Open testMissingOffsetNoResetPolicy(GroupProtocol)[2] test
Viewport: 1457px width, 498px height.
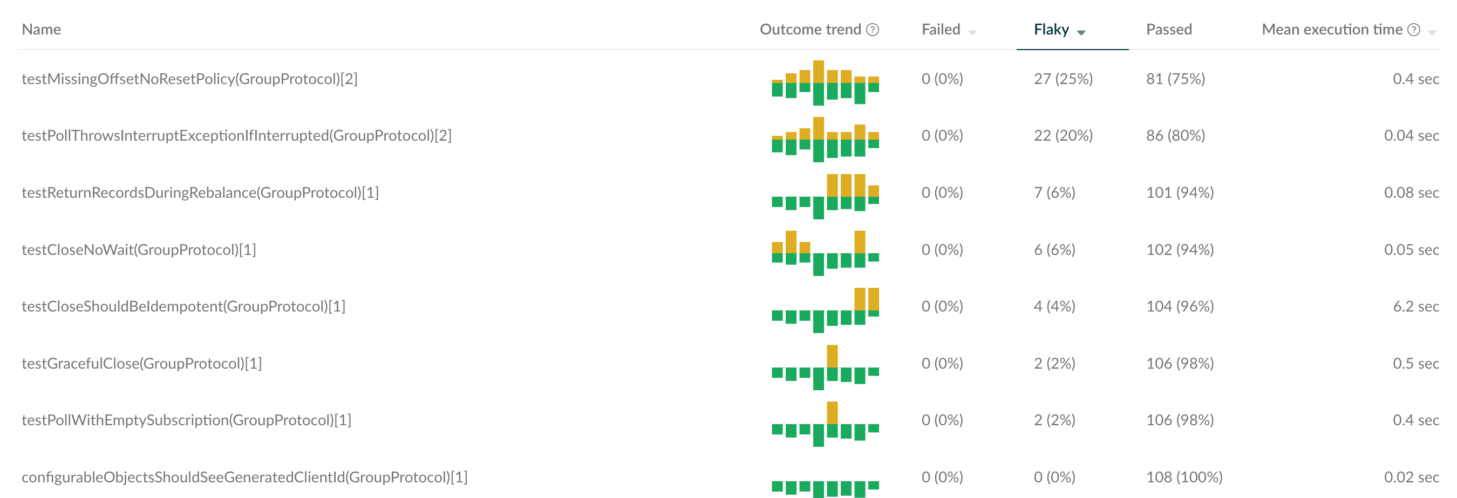(189, 79)
